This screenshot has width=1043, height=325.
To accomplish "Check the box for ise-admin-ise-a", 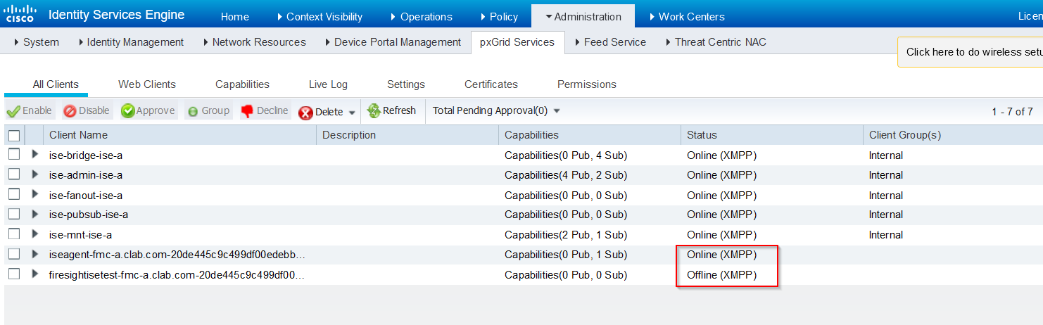I will tap(14, 174).
